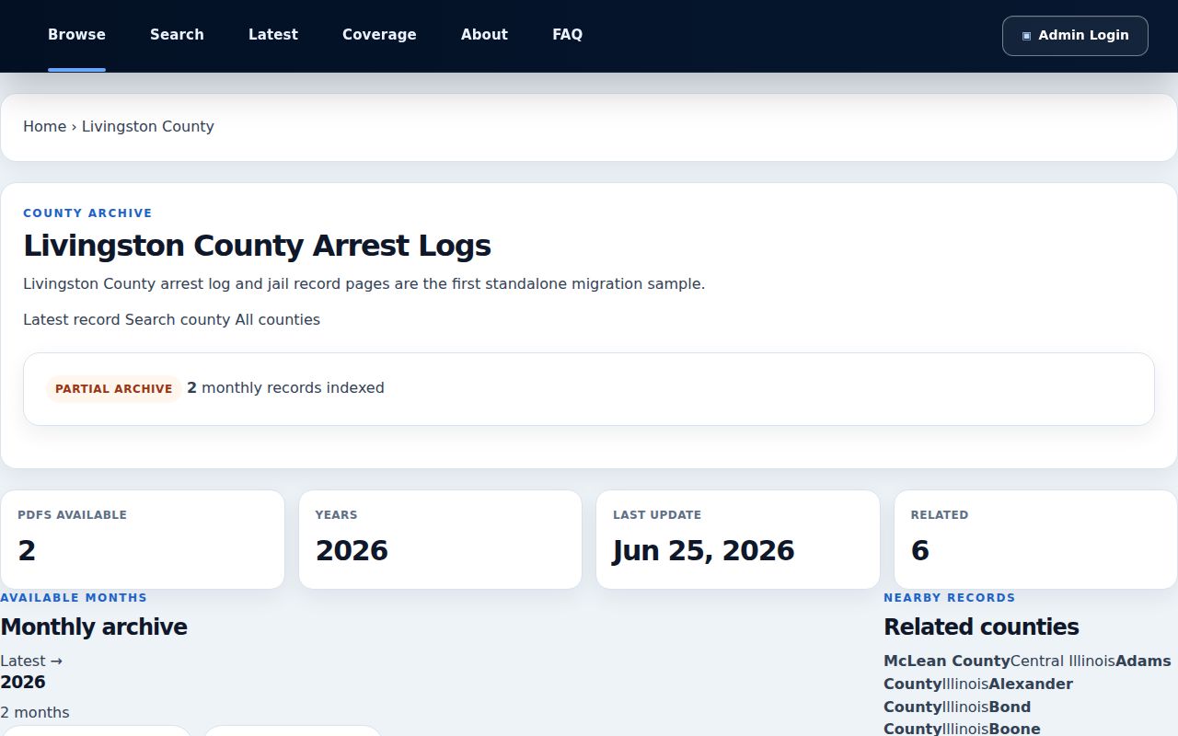Click the bold 2026 year under Monthly archive
This screenshot has height=736, width=1178.
point(23,683)
